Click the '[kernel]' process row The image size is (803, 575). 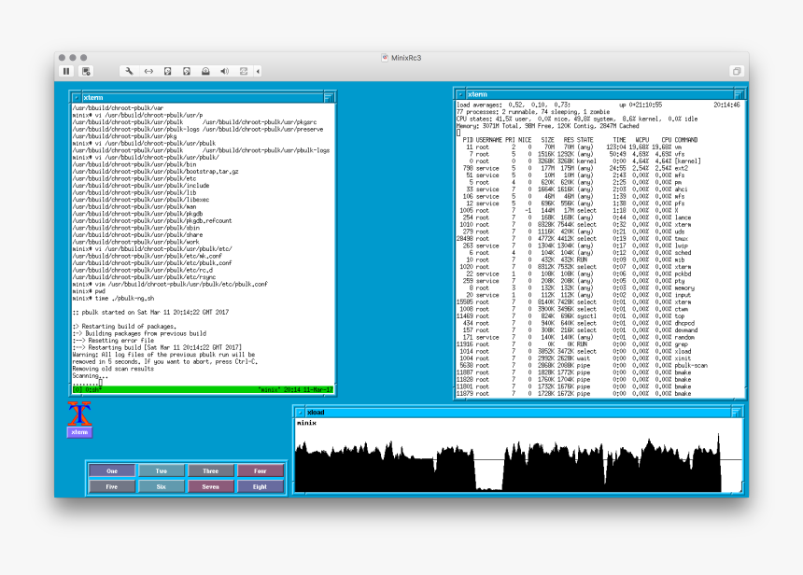pyautogui.click(x=579, y=161)
